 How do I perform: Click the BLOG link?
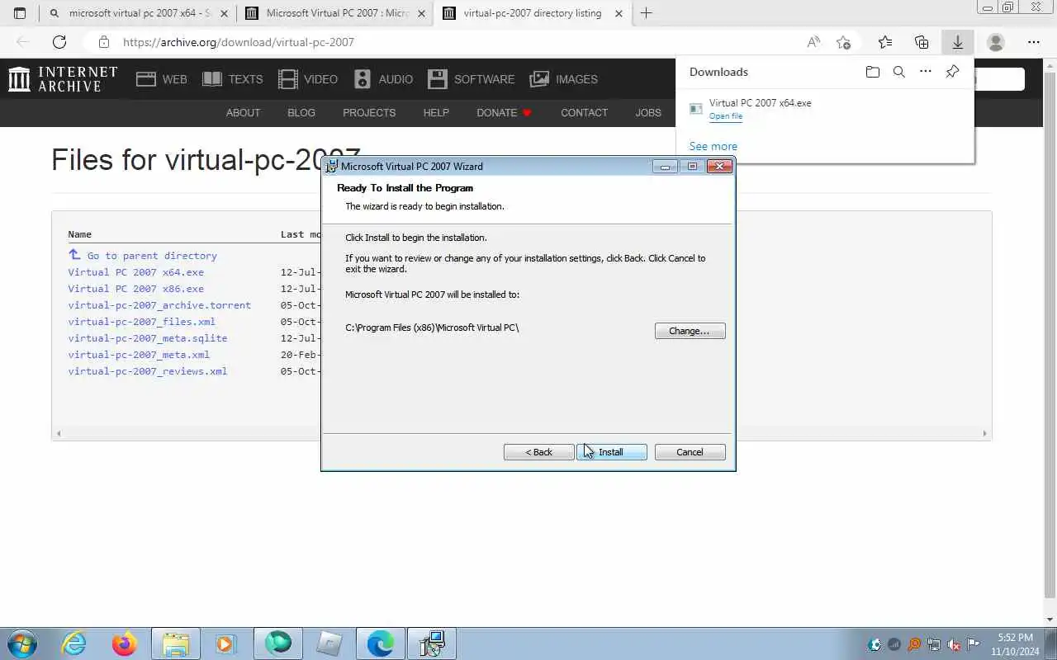point(301,113)
